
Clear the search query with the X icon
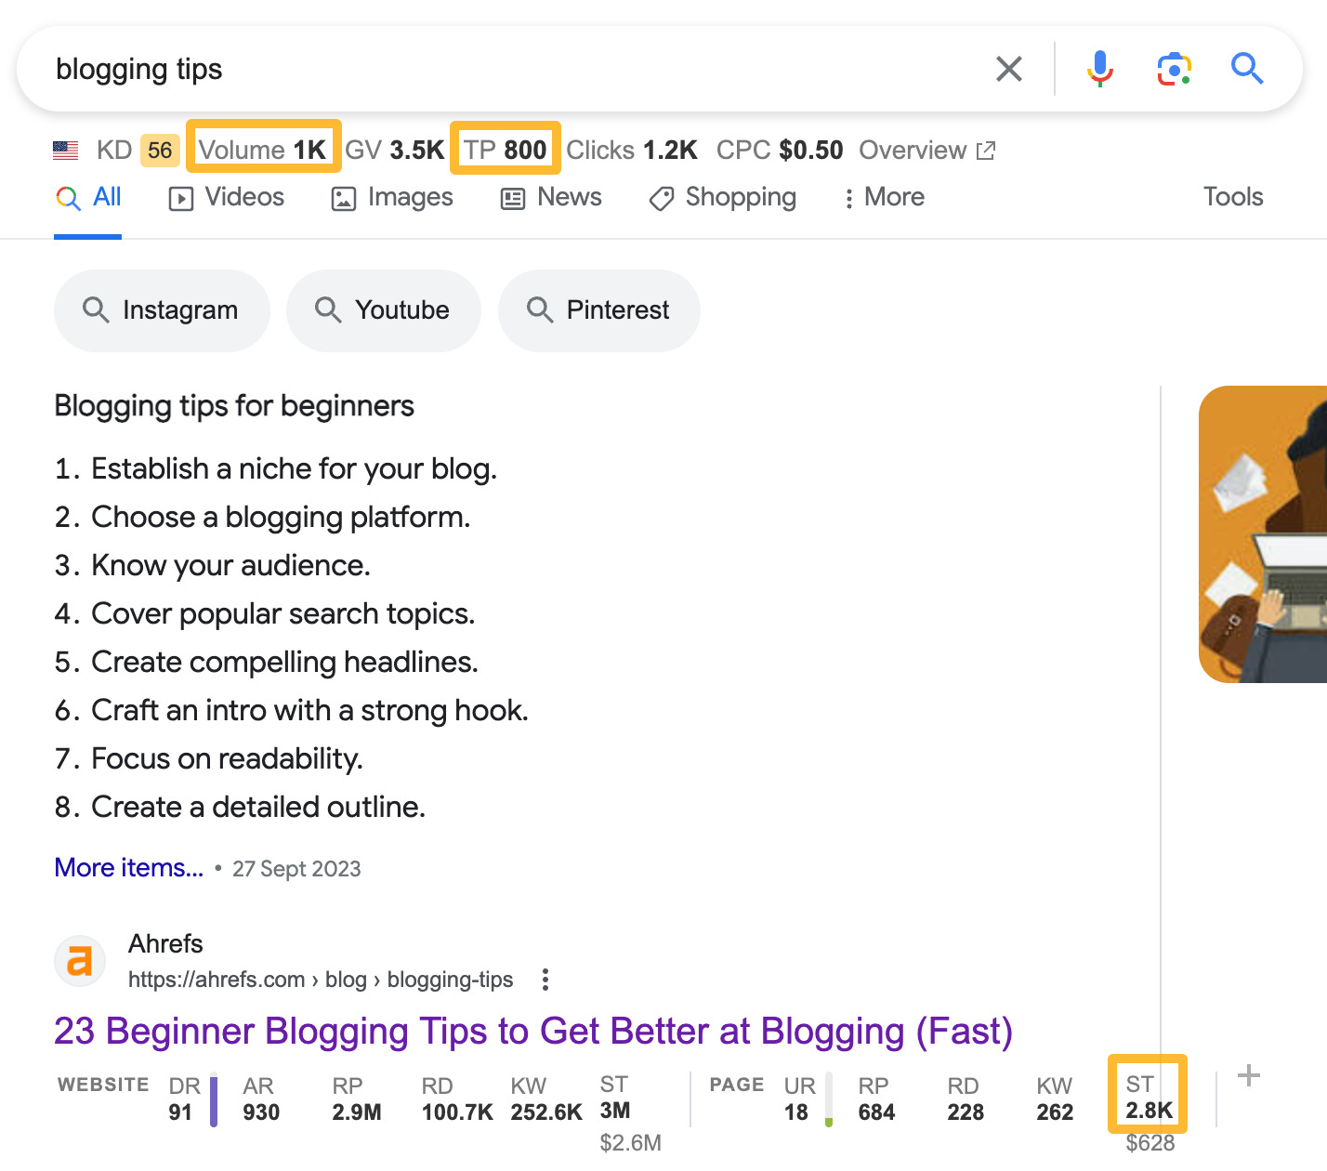(x=1009, y=68)
